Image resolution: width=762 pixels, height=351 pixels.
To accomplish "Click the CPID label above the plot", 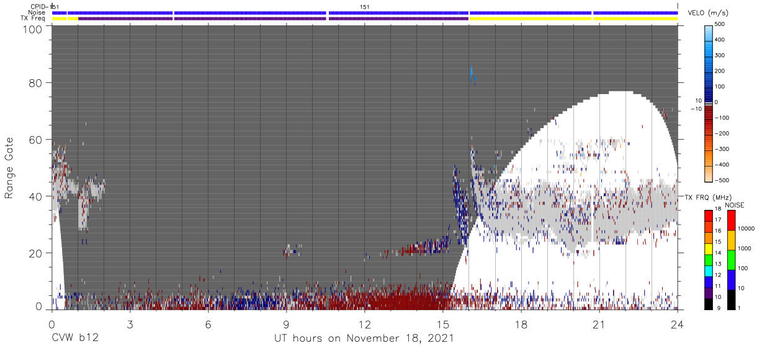I will coord(38,7).
